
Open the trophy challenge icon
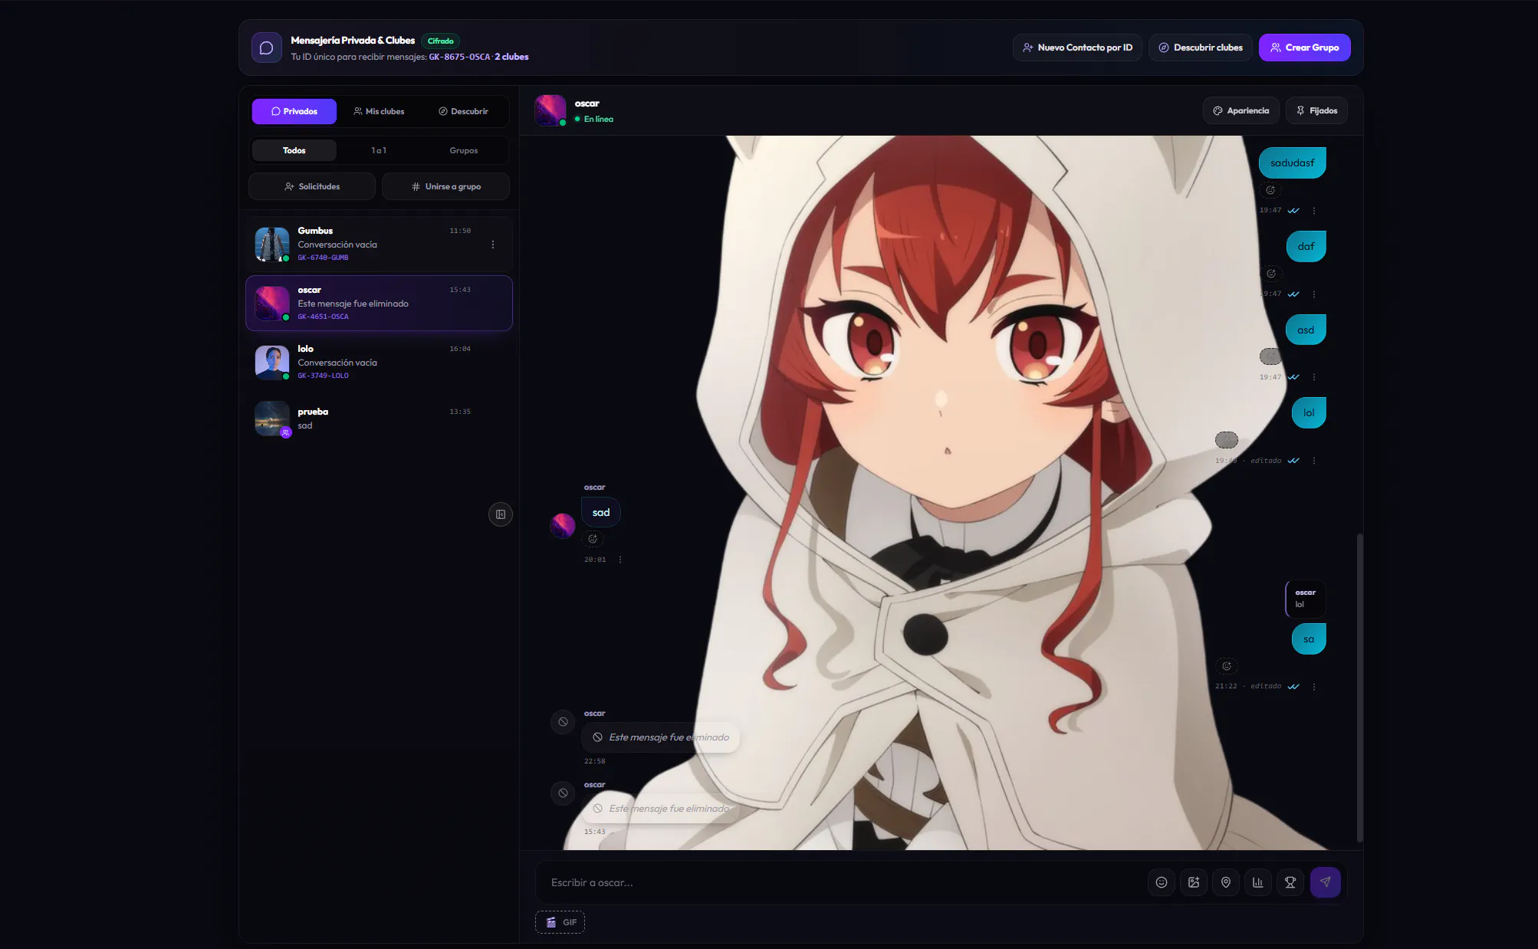pyautogui.click(x=1290, y=882)
